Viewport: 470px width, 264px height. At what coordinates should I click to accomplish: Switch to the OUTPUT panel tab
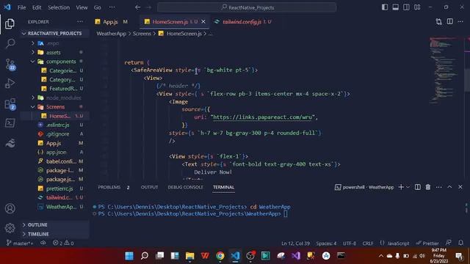click(149, 187)
